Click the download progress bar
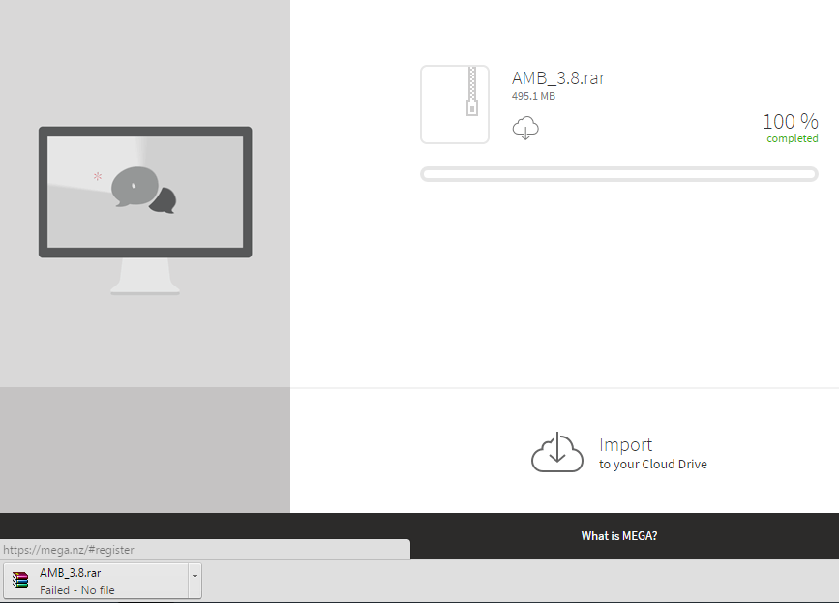The width and height of the screenshot is (839, 603). click(619, 174)
